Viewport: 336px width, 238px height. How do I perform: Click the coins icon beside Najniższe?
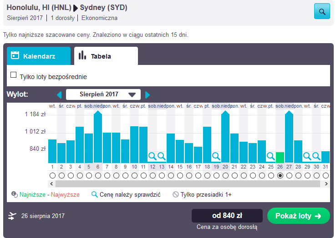[x=15, y=194]
